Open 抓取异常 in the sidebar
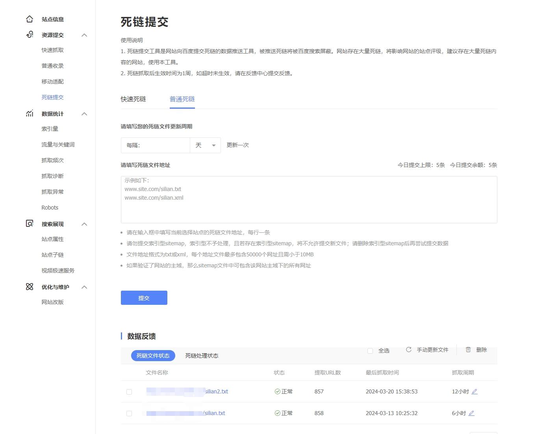The height and width of the screenshot is (434, 558). 53,192
